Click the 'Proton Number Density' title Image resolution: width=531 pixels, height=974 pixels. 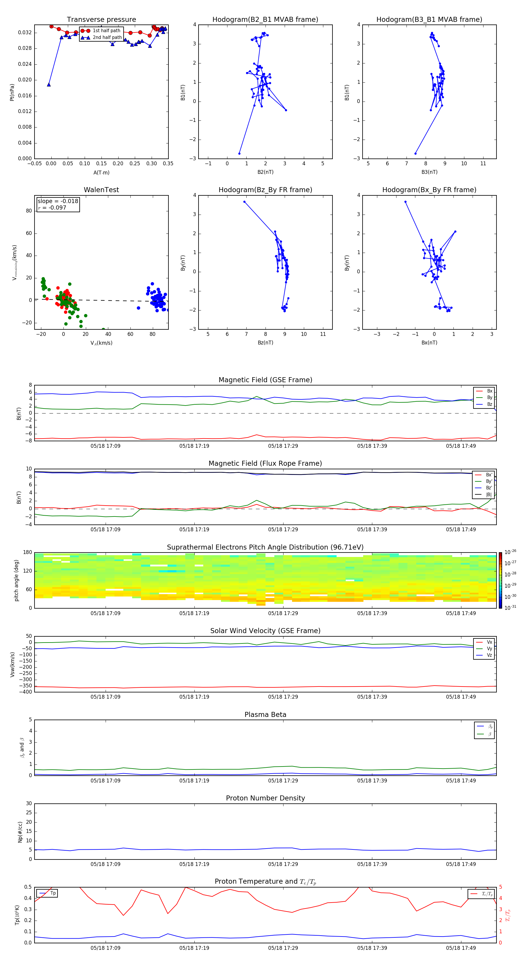[265, 798]
